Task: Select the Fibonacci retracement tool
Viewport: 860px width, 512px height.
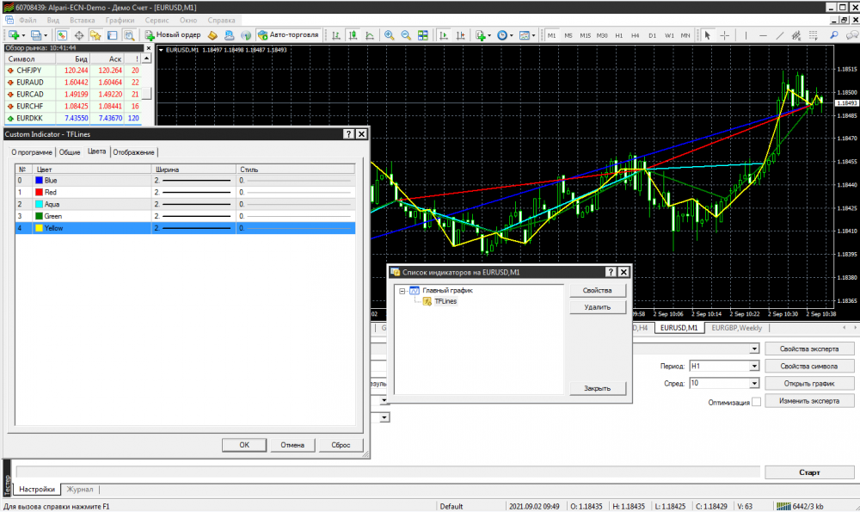Action: coord(814,35)
